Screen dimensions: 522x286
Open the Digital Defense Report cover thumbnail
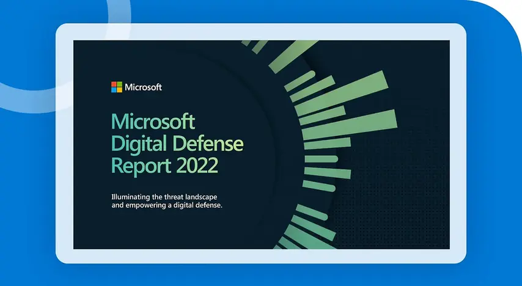click(x=262, y=144)
